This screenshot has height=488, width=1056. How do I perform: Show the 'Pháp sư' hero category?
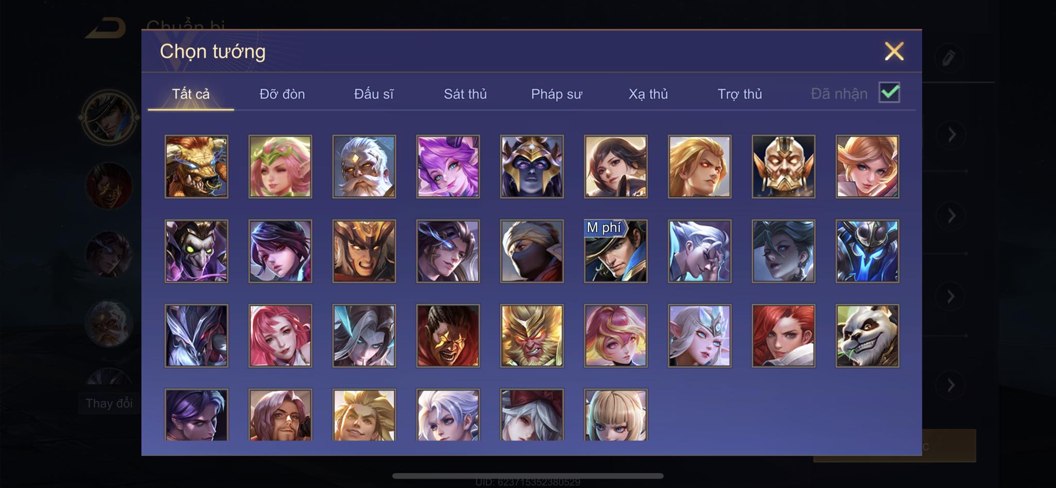(556, 94)
